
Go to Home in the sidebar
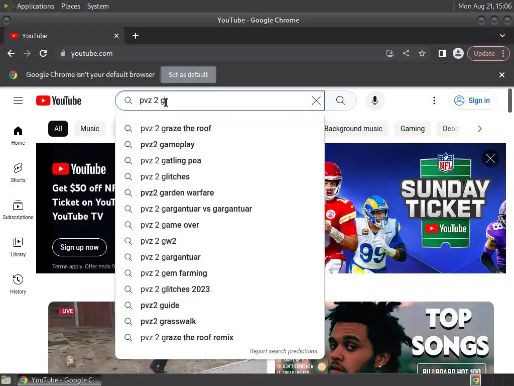(x=18, y=136)
